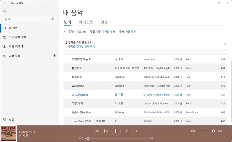Add a new playlist with plus icon
The image size is (232, 142).
54,56
